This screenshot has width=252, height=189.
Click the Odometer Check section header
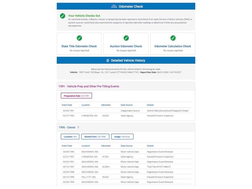(x=126, y=6)
